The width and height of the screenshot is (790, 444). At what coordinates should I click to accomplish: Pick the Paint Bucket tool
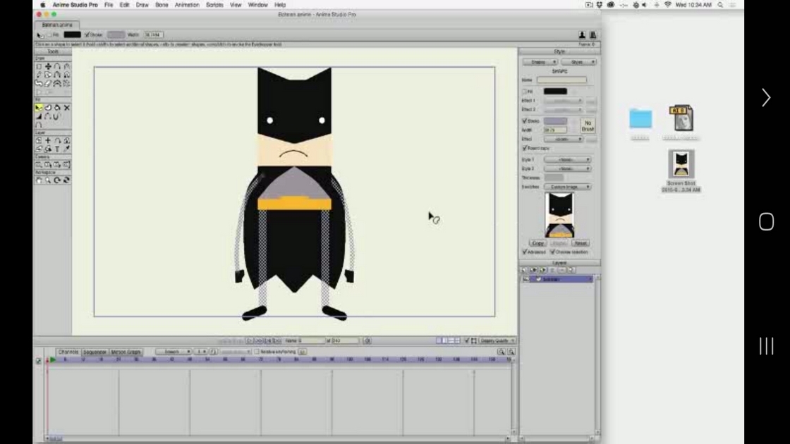click(57, 107)
